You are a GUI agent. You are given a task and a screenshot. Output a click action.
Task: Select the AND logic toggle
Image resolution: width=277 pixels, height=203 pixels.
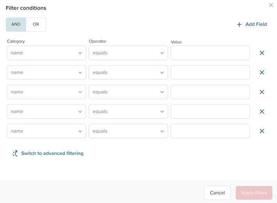click(x=16, y=24)
